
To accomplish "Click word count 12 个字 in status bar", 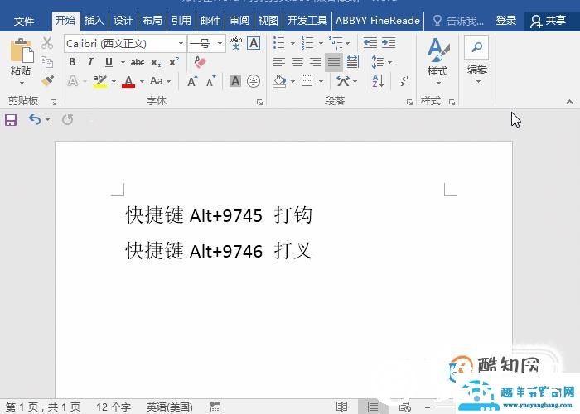I will [114, 407].
